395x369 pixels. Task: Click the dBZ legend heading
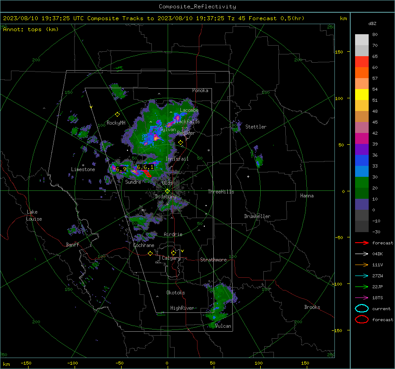pos(372,24)
